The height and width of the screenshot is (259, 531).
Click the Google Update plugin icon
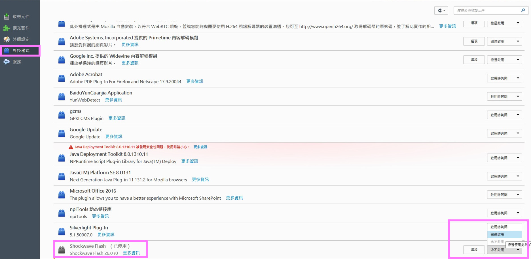[x=62, y=133]
